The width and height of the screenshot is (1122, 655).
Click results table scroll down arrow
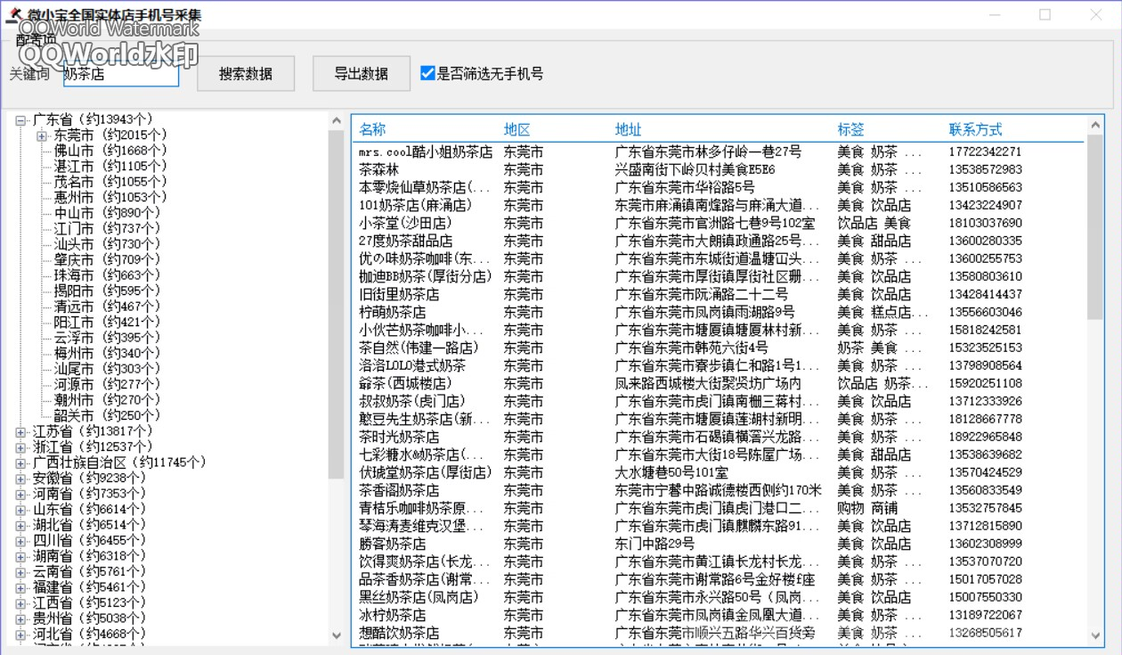coord(1095,635)
